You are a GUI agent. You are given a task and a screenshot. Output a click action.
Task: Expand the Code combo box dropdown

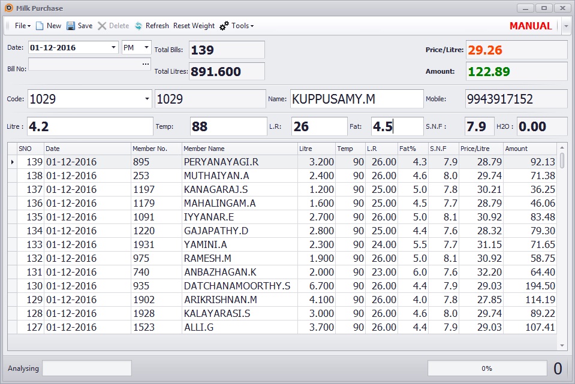(147, 99)
